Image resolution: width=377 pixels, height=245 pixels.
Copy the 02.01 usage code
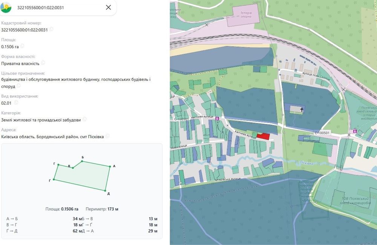[x=16, y=102]
